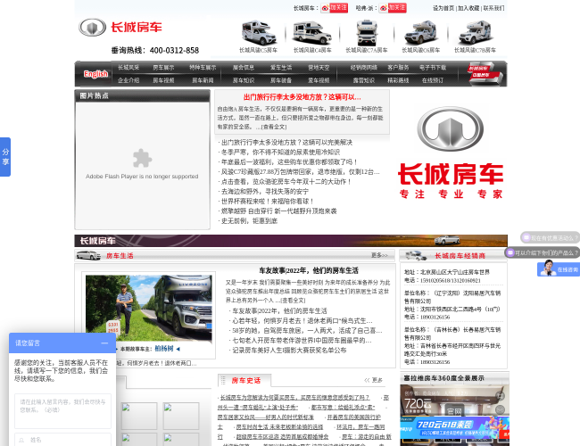Screen dimensions: 580x446
Task: Open story 记录房车美好人生摄影大赛获奖名单公布
Action: pyautogui.click(x=289, y=351)
